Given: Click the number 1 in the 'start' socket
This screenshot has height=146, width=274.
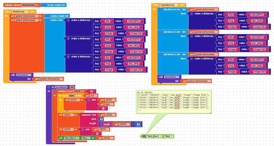Looking at the screenshot, I should click(x=102, y=119).
